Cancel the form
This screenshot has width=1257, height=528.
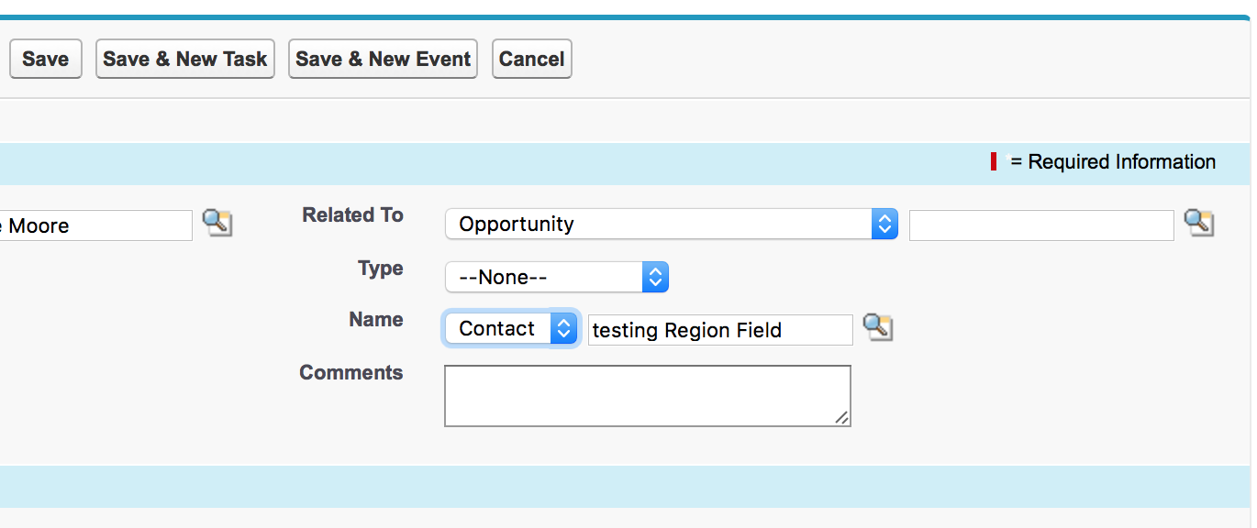pos(531,60)
